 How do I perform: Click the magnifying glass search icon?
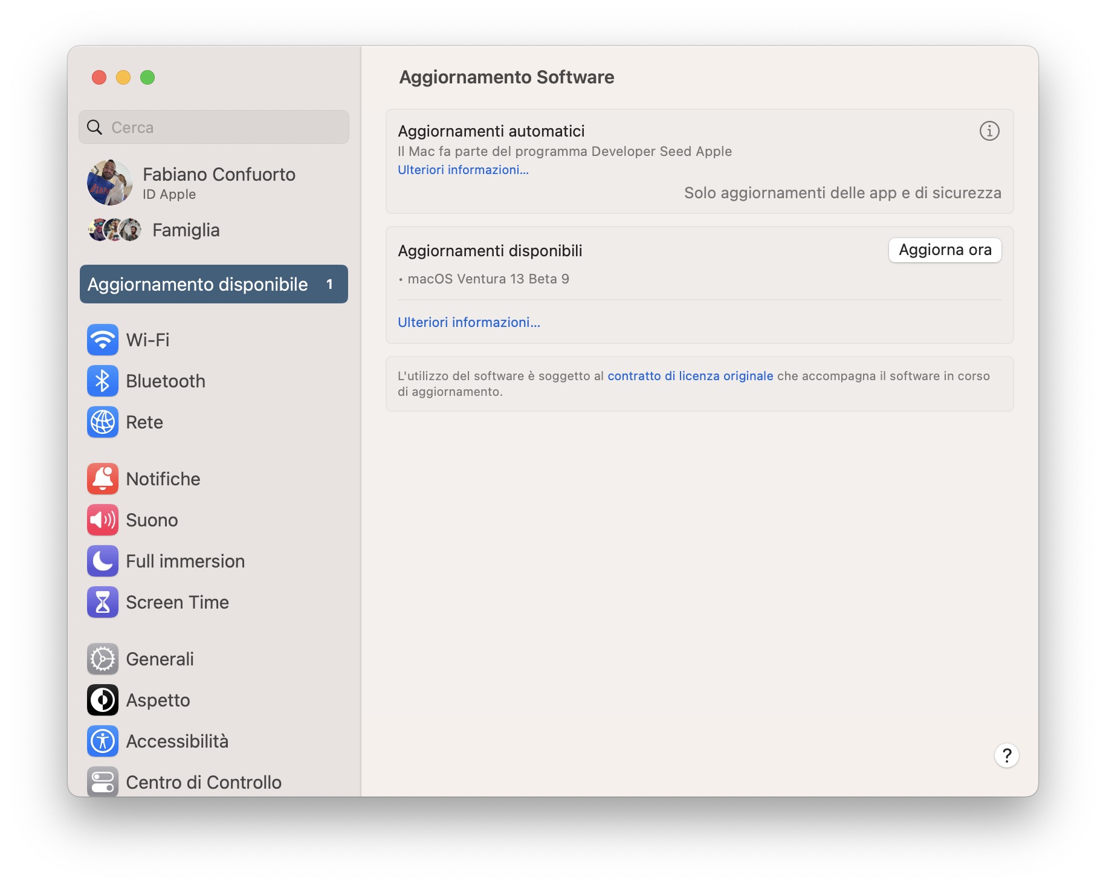[x=95, y=128]
